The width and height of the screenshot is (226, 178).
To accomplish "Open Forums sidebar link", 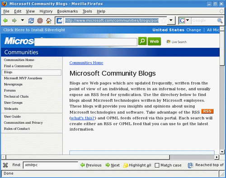I will pos(10,90).
